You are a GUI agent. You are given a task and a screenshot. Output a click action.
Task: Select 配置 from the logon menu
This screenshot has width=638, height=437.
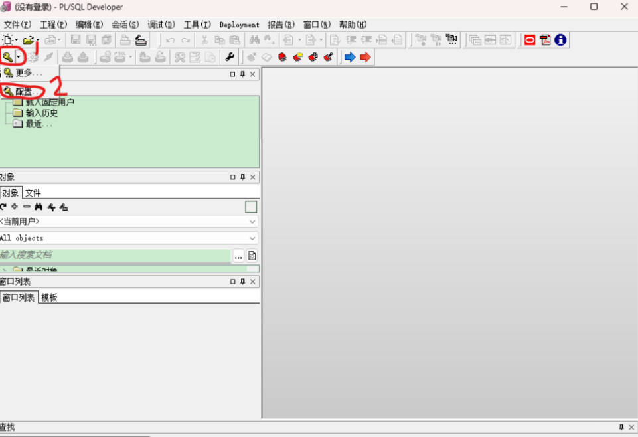[23, 92]
